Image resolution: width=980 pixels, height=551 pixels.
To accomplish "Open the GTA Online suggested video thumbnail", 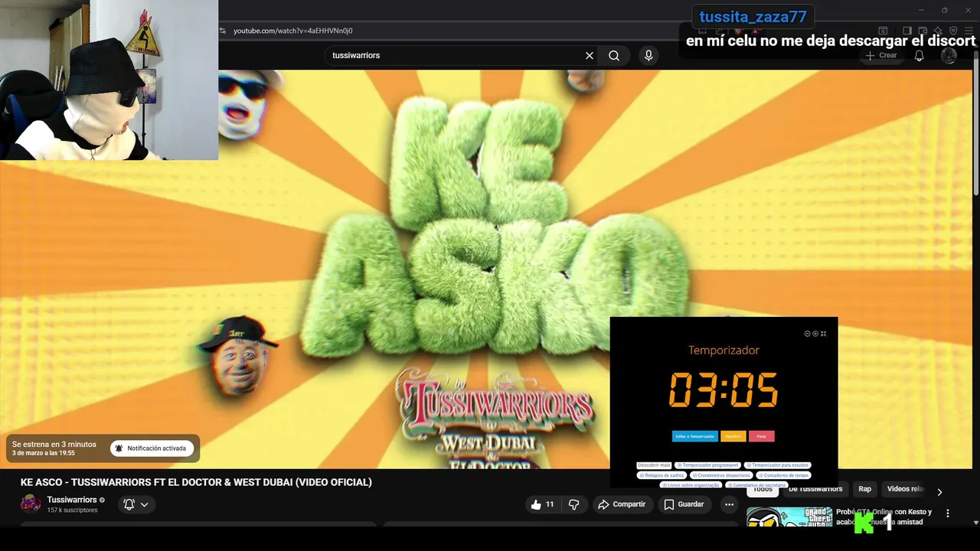I will pyautogui.click(x=789, y=517).
